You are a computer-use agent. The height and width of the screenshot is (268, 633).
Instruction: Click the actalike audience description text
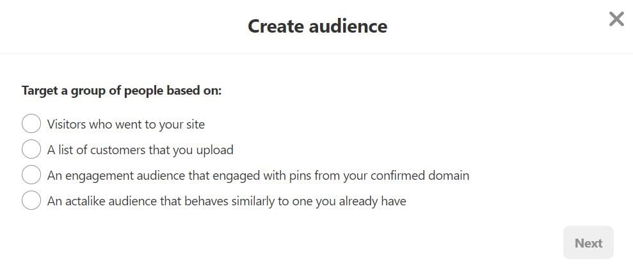[227, 201]
